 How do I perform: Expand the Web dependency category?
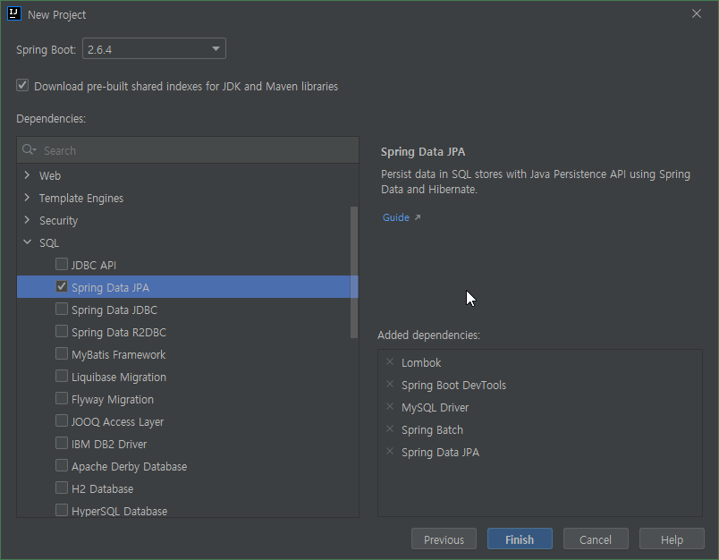click(x=28, y=175)
